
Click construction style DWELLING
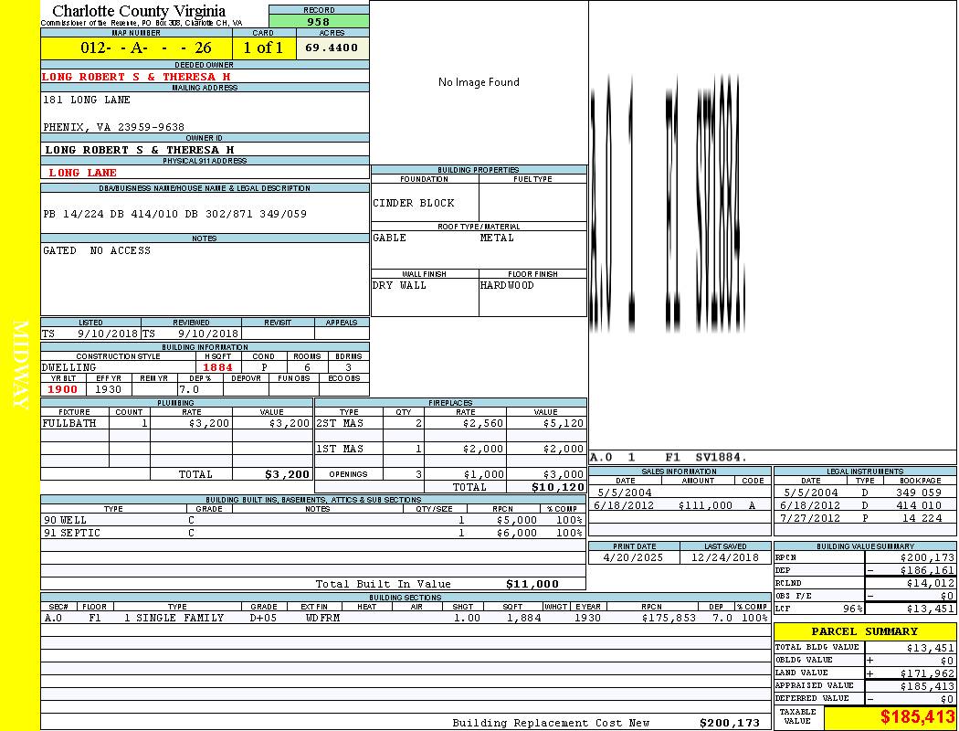point(69,367)
